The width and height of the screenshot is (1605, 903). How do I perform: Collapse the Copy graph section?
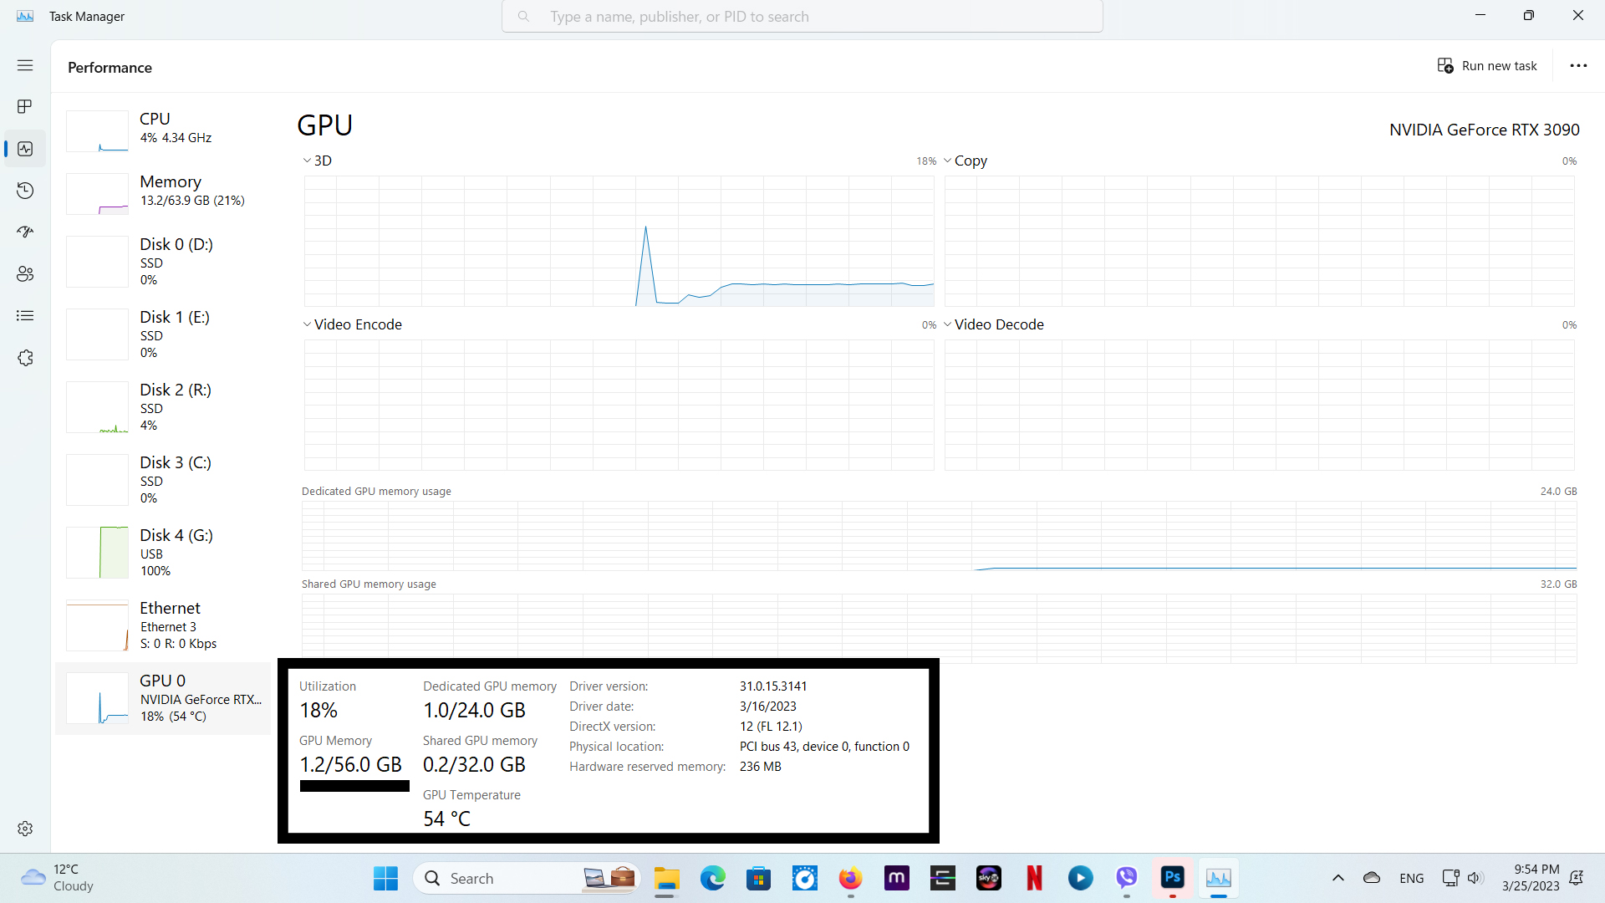[x=947, y=160]
